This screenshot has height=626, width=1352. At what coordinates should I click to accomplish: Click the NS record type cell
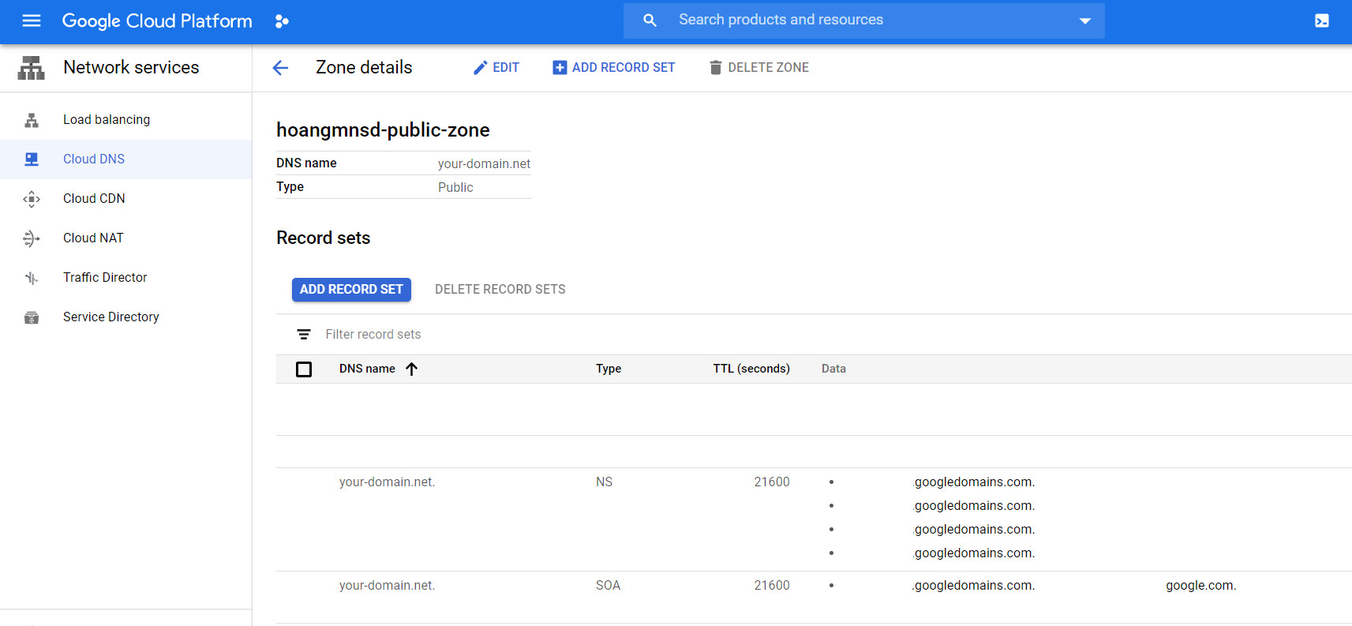coord(604,482)
